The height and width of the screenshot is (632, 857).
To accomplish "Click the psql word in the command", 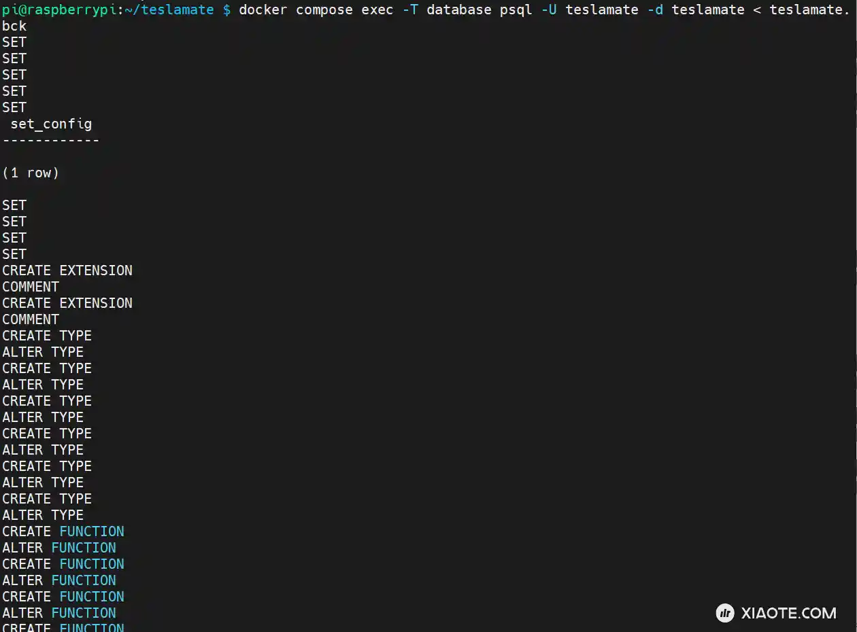I will (x=516, y=10).
